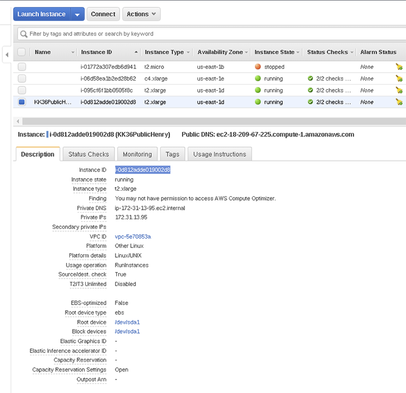
Task: Collapse the left navigation panel arrow
Action: 6,55
